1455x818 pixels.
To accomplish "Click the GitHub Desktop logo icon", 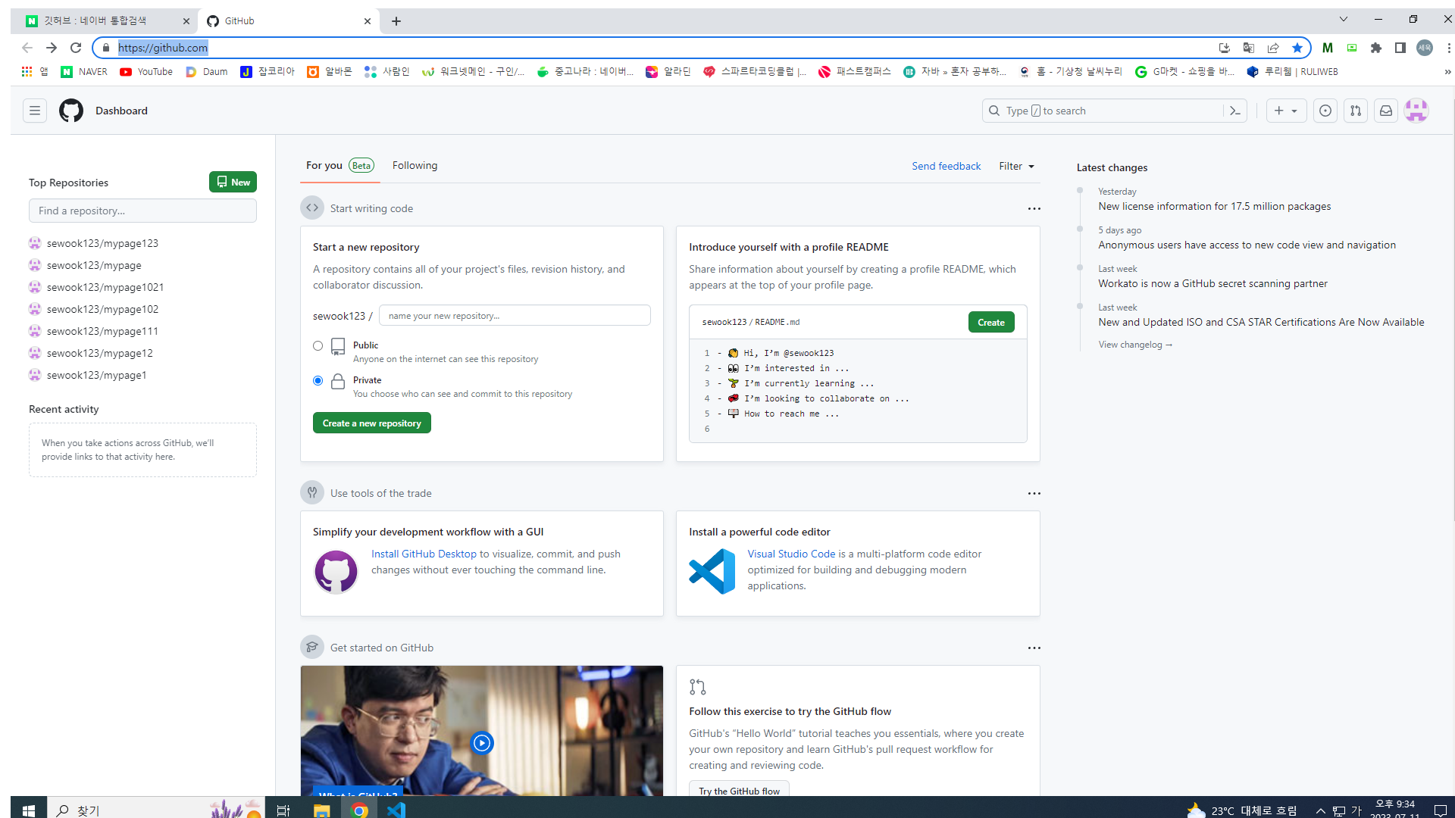I will tap(336, 572).
